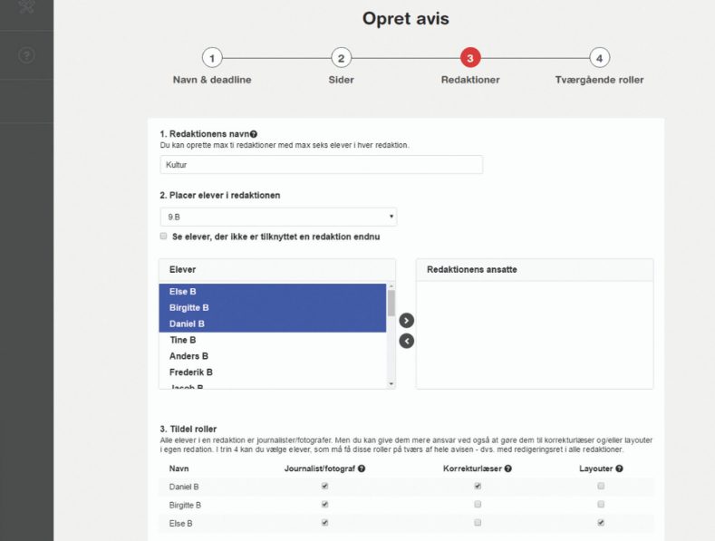The height and width of the screenshot is (541, 715).
Task: Jump to step 4 Tværgående roller
Action: 599,58
